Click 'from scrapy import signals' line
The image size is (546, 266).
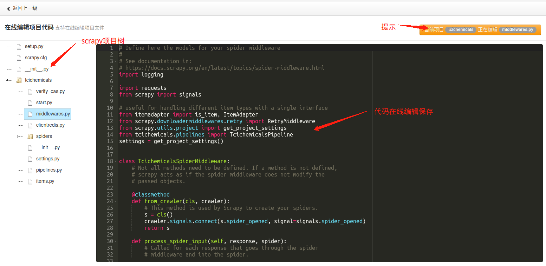point(160,94)
